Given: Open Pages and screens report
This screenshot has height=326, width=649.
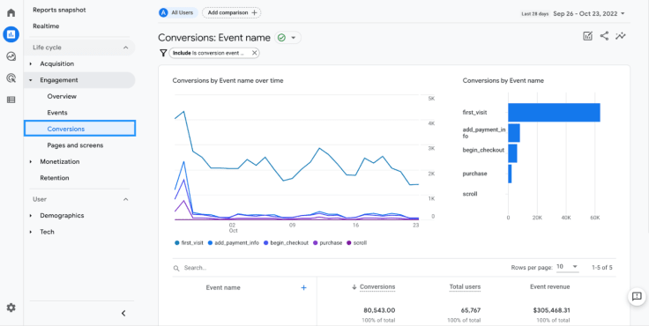Looking at the screenshot, I should click(x=75, y=145).
